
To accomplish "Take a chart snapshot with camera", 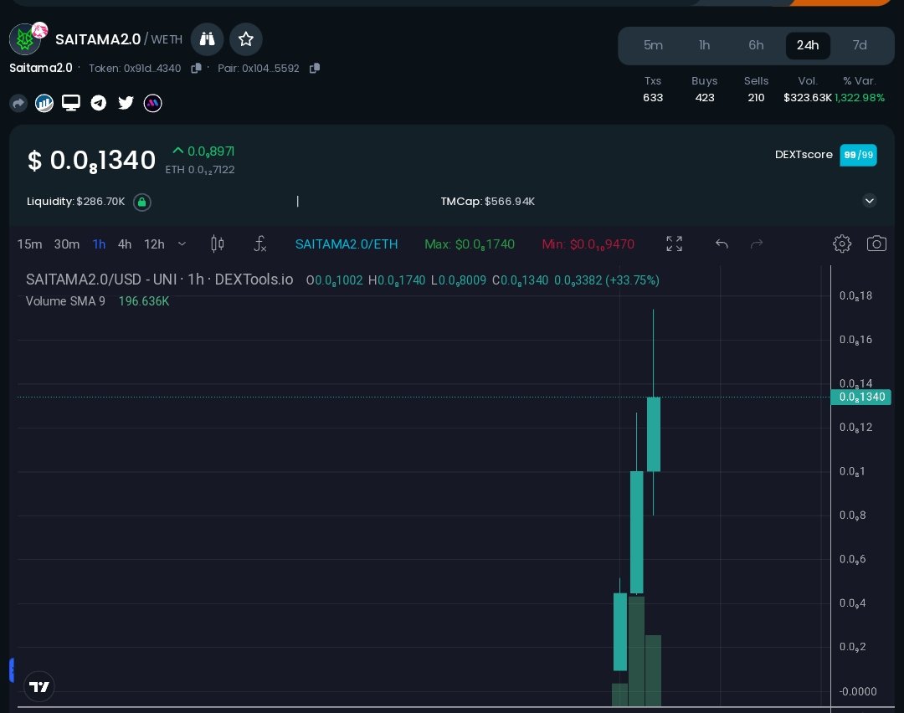I will coord(876,244).
